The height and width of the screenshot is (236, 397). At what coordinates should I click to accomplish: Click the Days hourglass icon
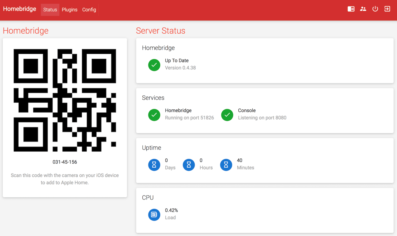[154, 165]
